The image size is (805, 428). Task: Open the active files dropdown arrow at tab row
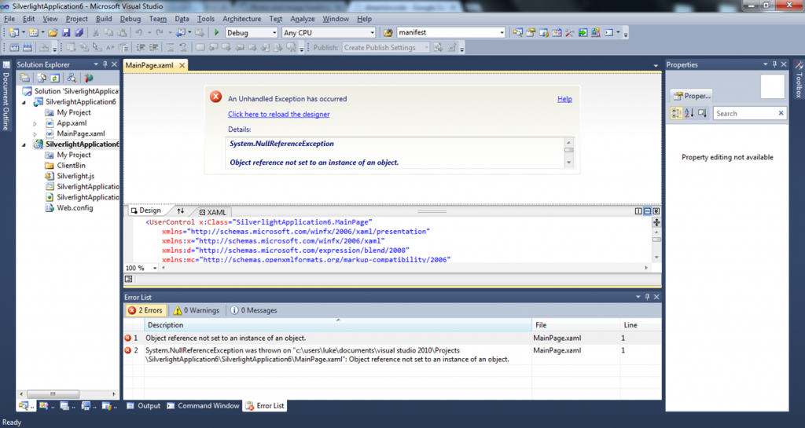coord(656,66)
